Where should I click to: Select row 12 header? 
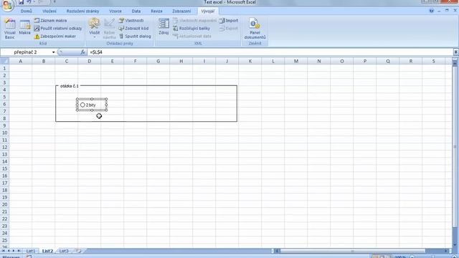(x=4, y=147)
